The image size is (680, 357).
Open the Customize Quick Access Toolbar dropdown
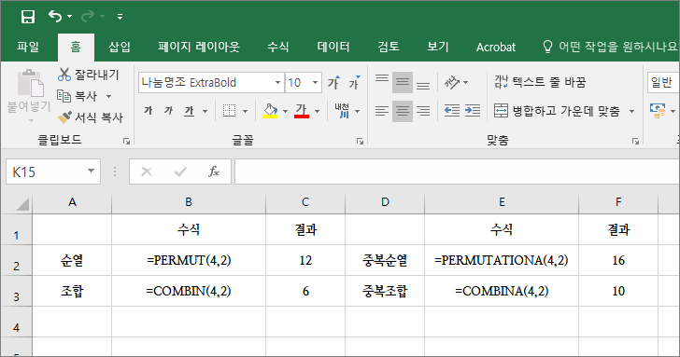tap(120, 17)
